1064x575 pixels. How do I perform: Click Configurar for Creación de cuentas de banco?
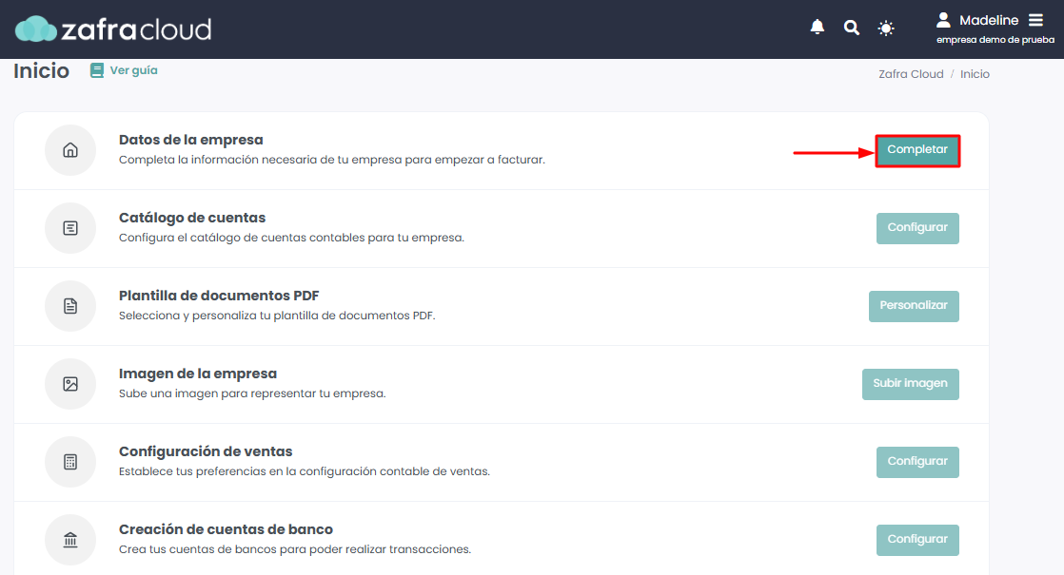pyautogui.click(x=917, y=540)
